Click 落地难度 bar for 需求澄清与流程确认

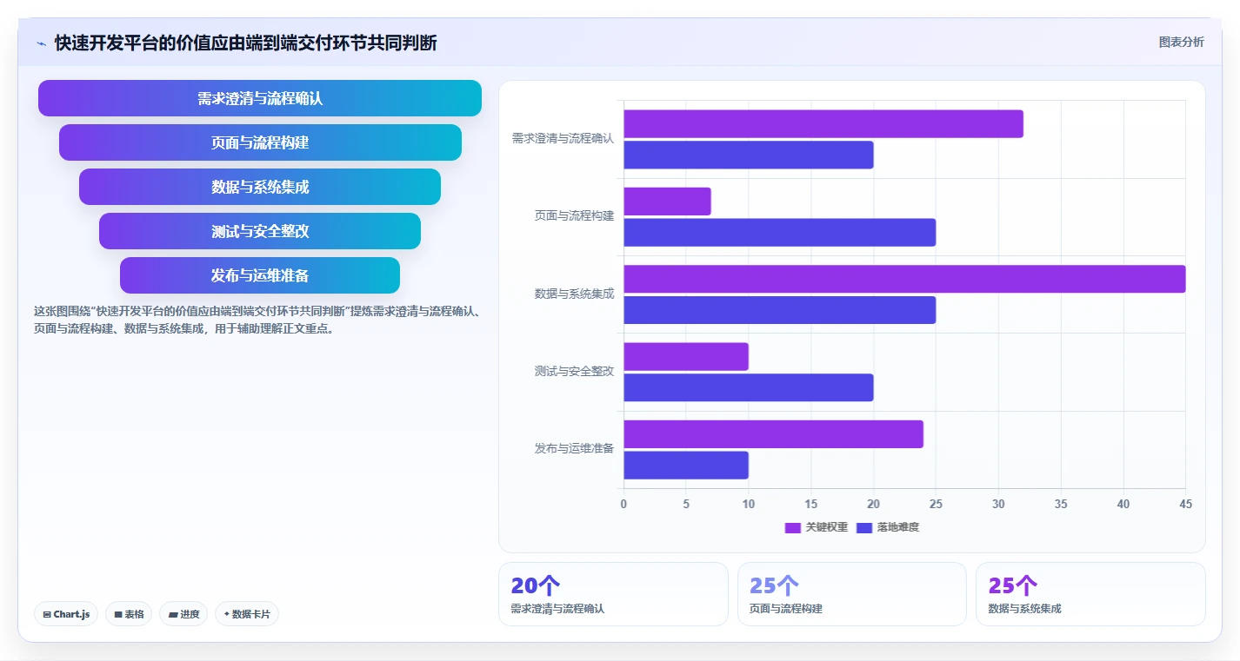tap(749, 155)
